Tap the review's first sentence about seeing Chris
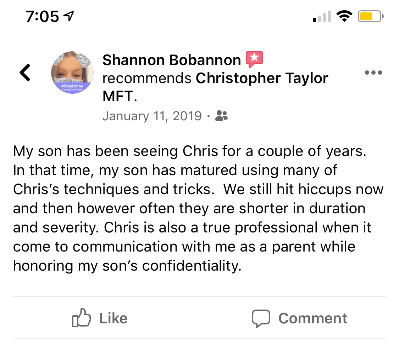This screenshot has height=346, width=399. [x=190, y=151]
